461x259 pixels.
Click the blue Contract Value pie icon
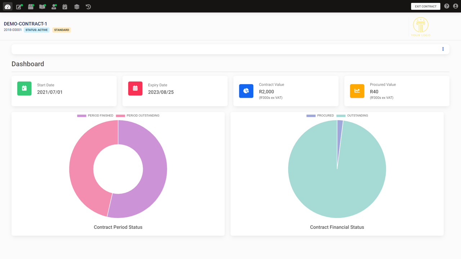pyautogui.click(x=246, y=91)
